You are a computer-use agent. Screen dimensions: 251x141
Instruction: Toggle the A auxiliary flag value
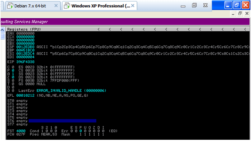tap(13, 73)
